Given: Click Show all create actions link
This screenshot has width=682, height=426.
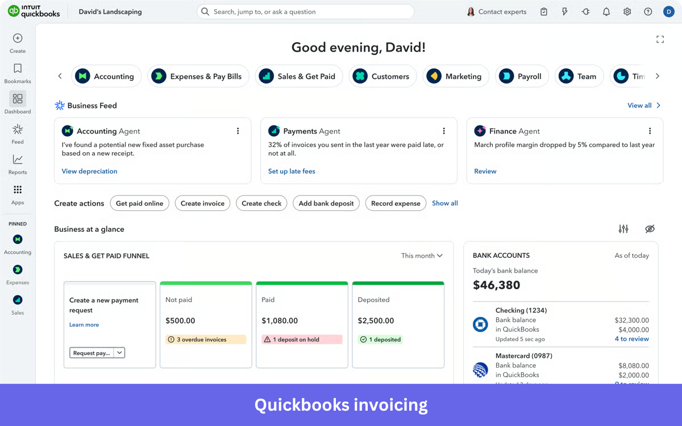Looking at the screenshot, I should tap(445, 203).
